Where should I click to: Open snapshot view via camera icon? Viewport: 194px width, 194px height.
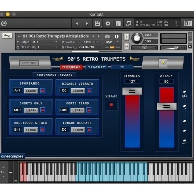(107, 37)
